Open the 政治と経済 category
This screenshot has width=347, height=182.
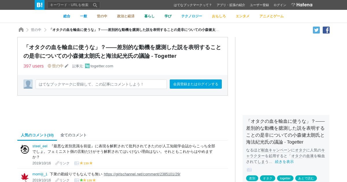coord(126,16)
